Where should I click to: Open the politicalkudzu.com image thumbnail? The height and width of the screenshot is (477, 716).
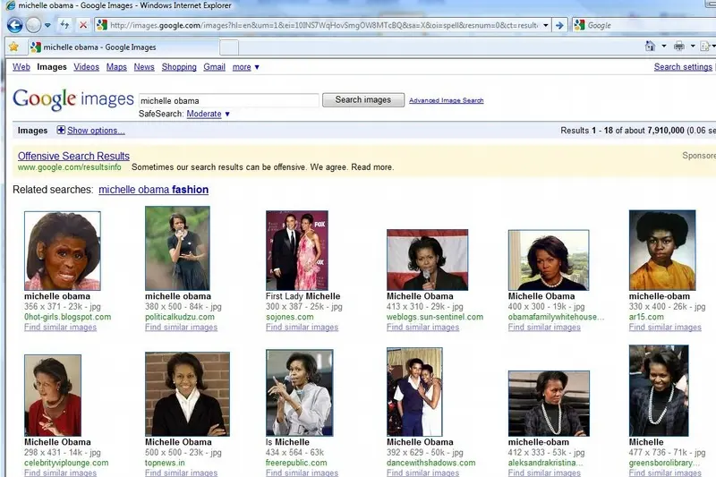click(x=177, y=248)
